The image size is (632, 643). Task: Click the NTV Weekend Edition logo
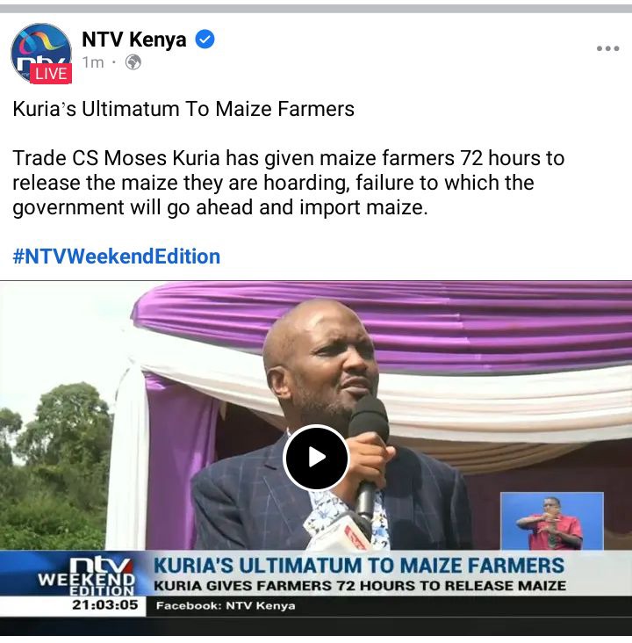(x=87, y=575)
